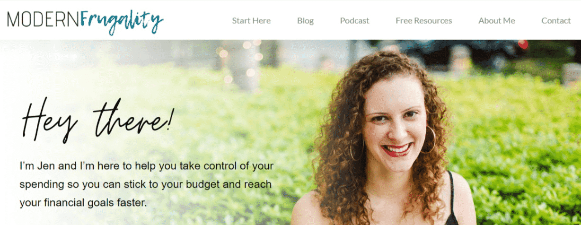Go to the Blog section

tap(305, 21)
